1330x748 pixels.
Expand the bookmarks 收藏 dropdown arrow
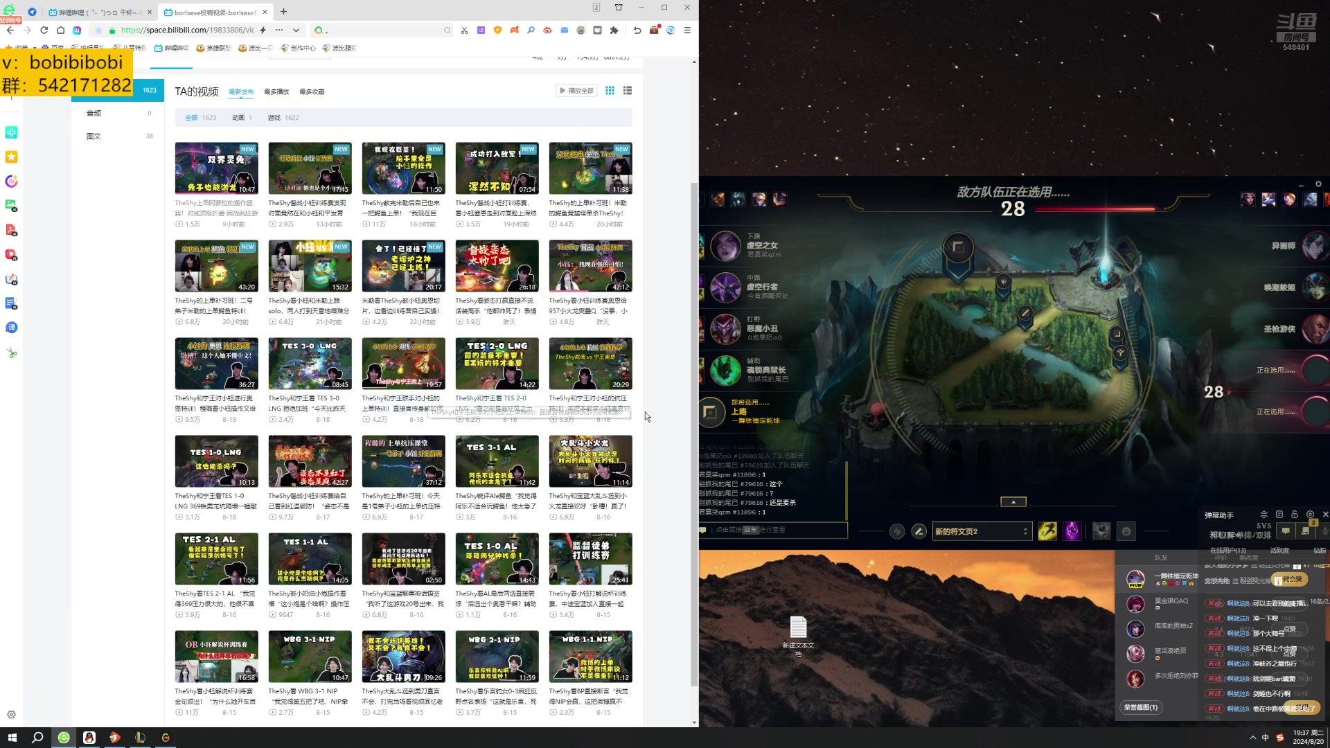[x=34, y=48]
